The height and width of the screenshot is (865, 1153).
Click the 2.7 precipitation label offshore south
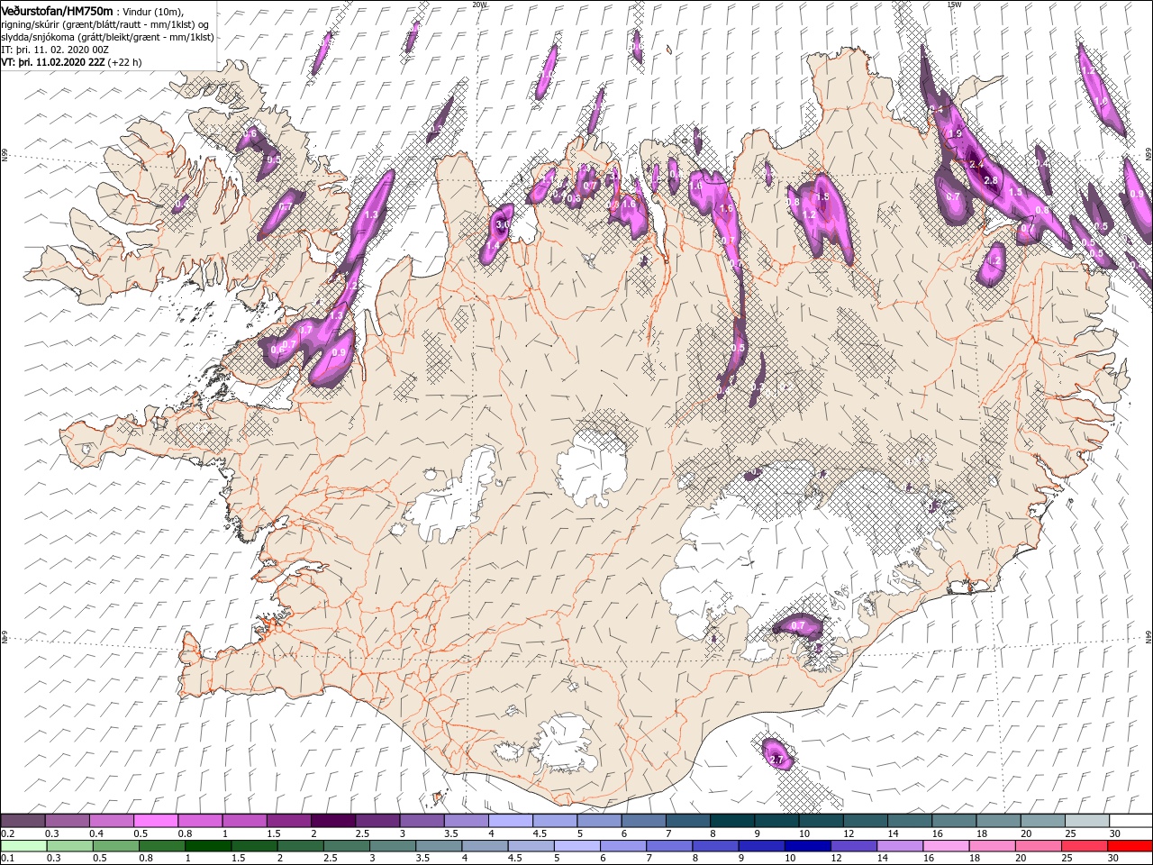(778, 760)
